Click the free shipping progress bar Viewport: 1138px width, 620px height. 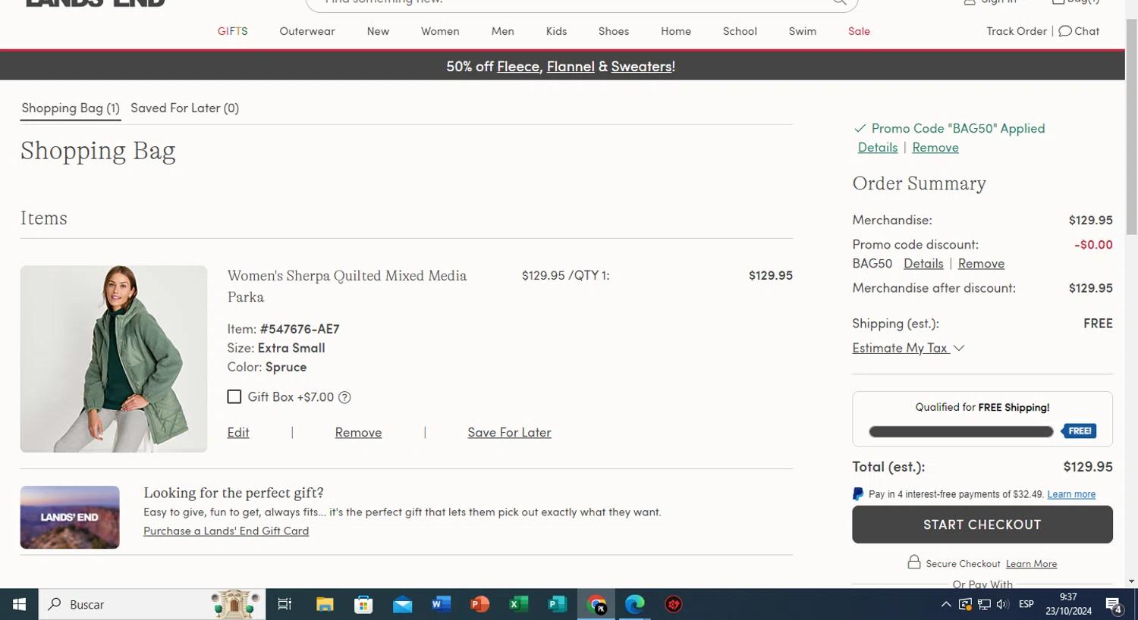click(x=961, y=431)
